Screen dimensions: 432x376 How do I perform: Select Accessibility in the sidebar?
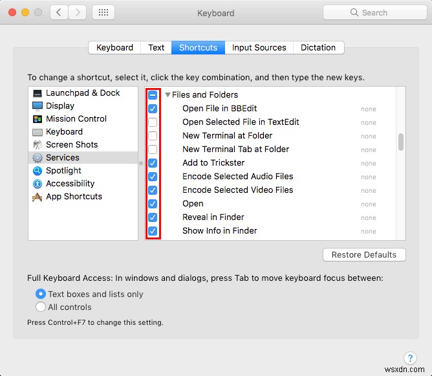click(83, 184)
